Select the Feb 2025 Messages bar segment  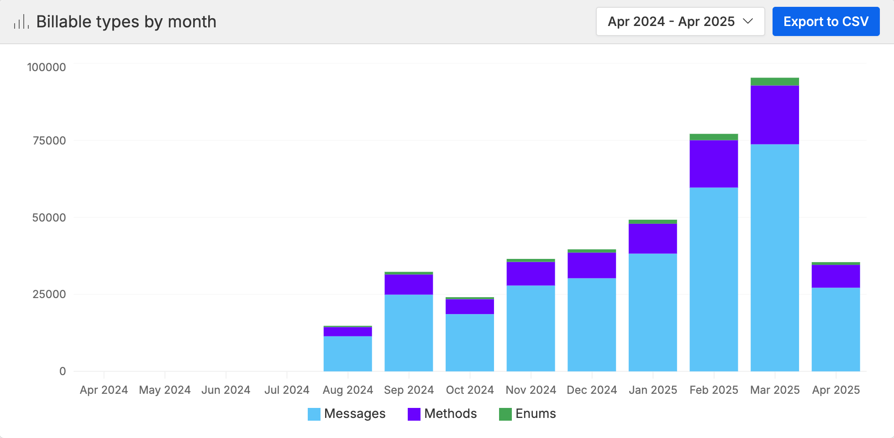point(714,279)
